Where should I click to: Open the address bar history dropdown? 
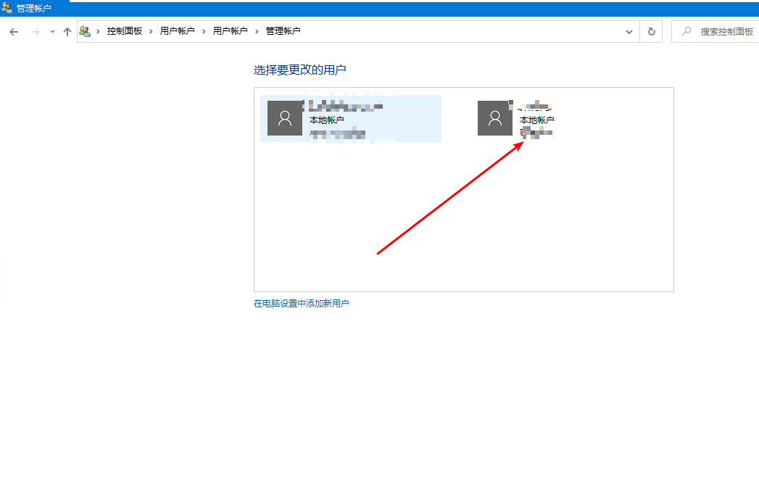coord(629,31)
